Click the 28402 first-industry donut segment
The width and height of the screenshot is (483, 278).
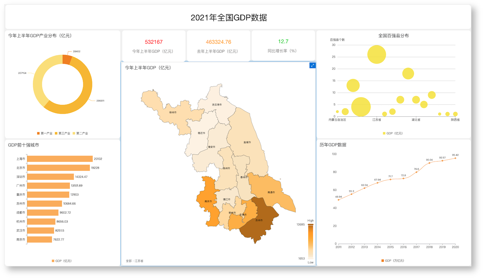point(67,60)
